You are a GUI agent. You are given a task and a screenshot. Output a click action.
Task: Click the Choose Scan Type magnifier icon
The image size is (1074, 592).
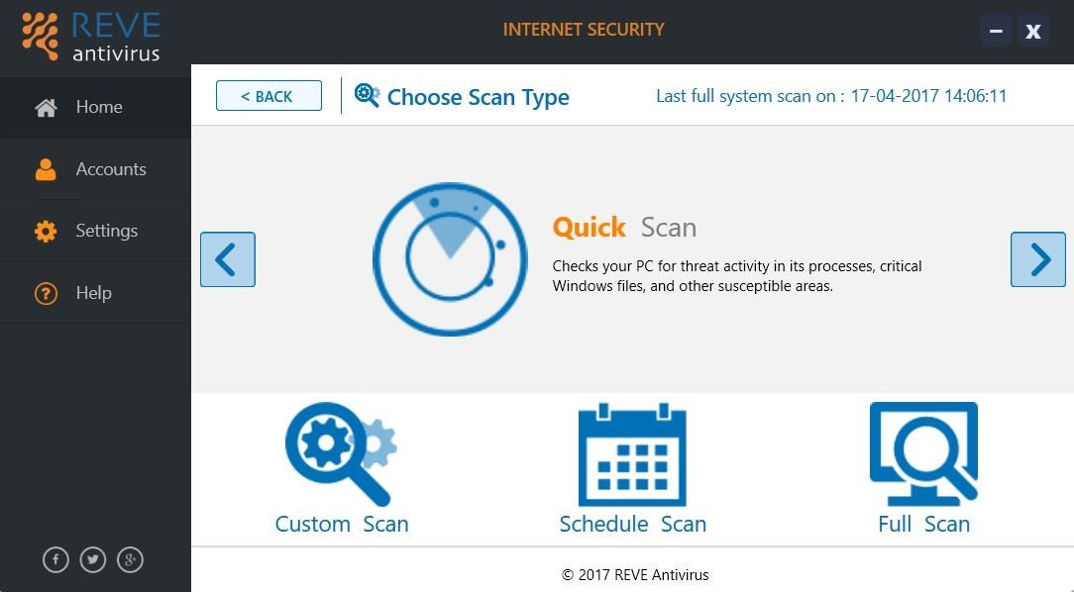point(368,95)
